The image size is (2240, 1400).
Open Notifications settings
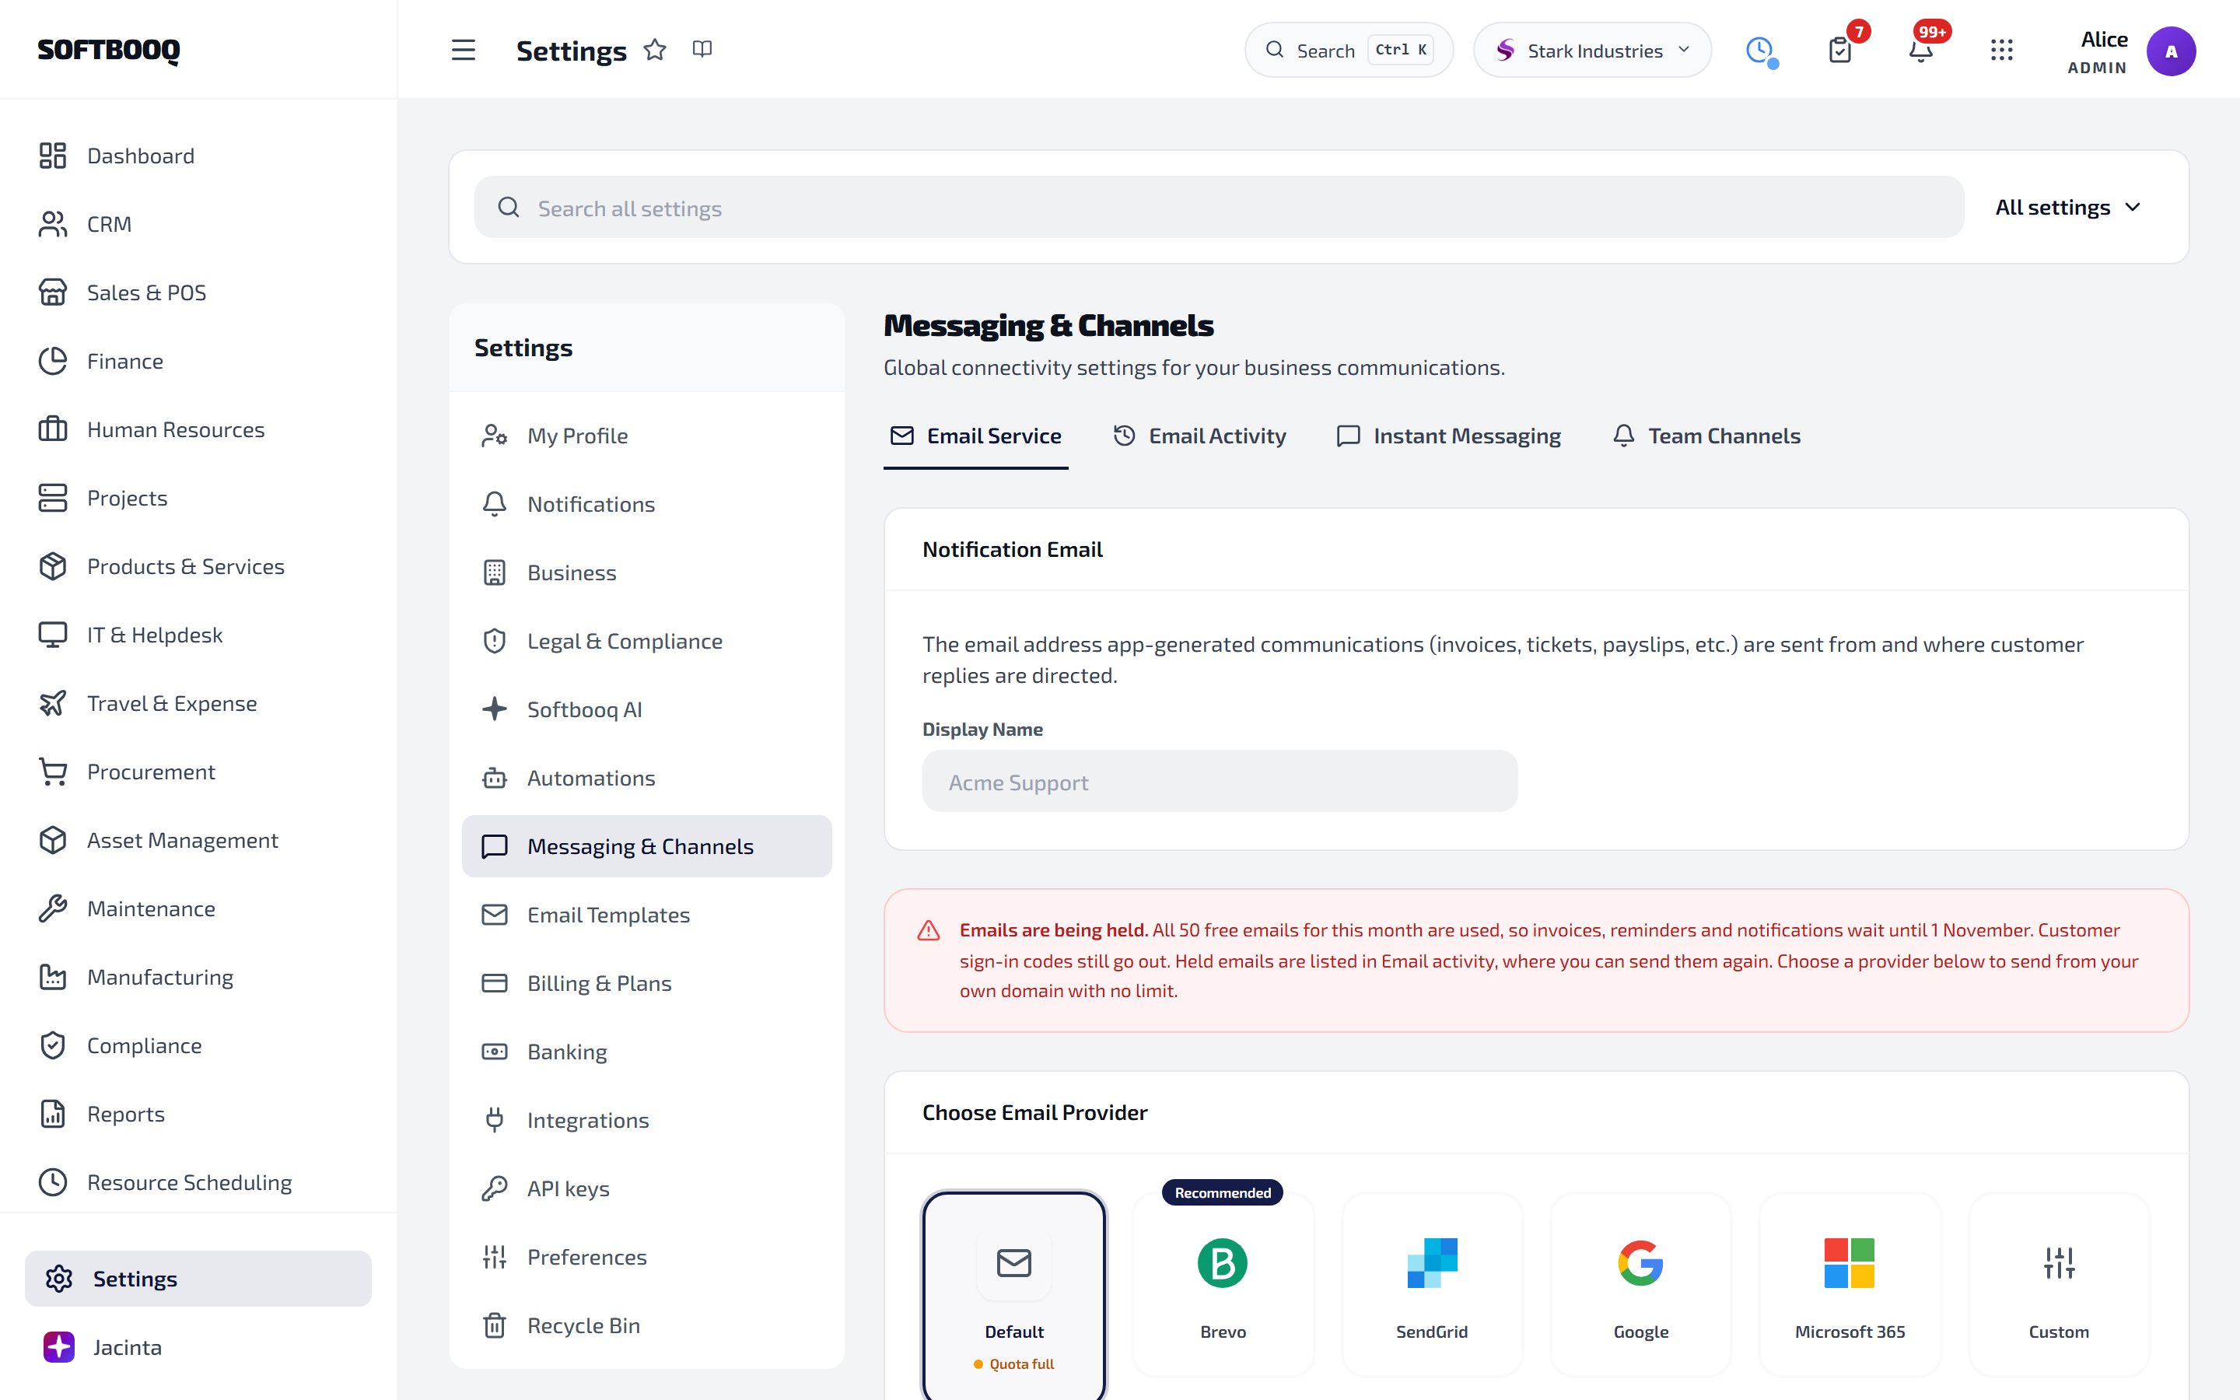coord(647,505)
